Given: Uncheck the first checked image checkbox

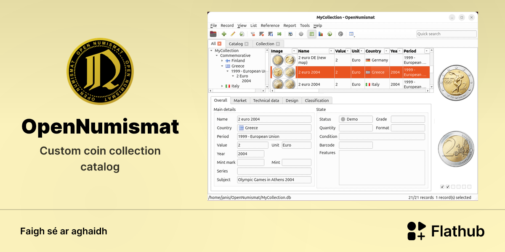Looking at the screenshot, I should coord(442,187).
